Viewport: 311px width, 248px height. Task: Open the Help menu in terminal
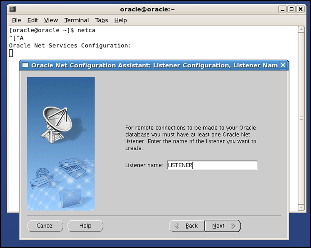[x=121, y=20]
